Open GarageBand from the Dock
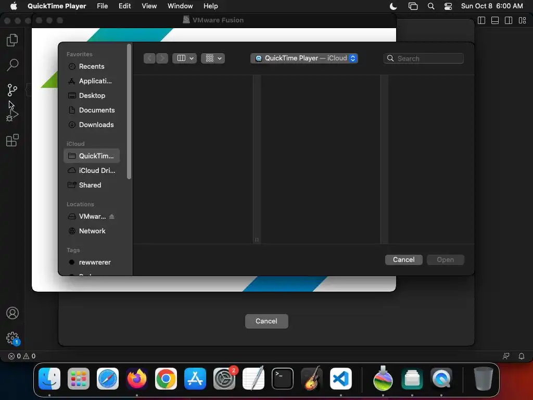The width and height of the screenshot is (533, 400). [x=312, y=379]
